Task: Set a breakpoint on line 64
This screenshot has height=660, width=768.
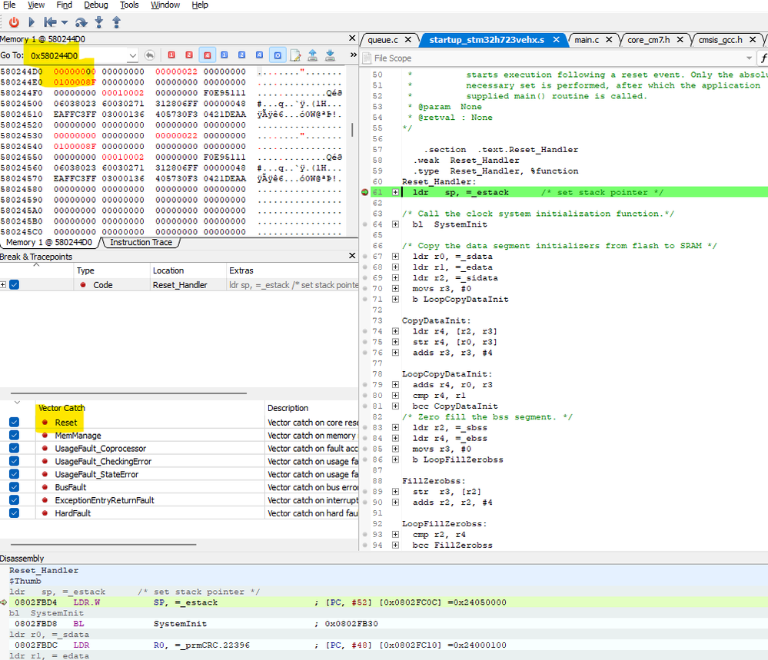Action: click(x=365, y=224)
